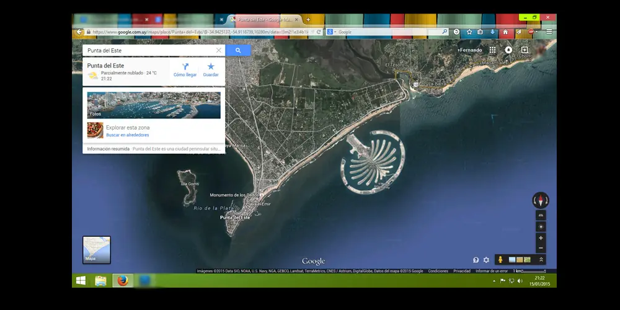Click the Condiciones link
Screen dimensions: 620x310
438,272
